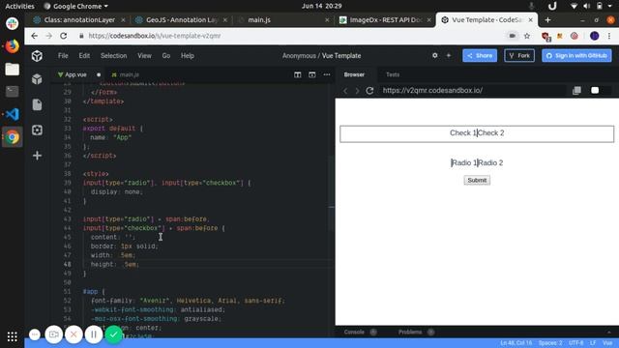Choose the Radio 1 option in the preview
The height and width of the screenshot is (348, 619).
(x=464, y=163)
